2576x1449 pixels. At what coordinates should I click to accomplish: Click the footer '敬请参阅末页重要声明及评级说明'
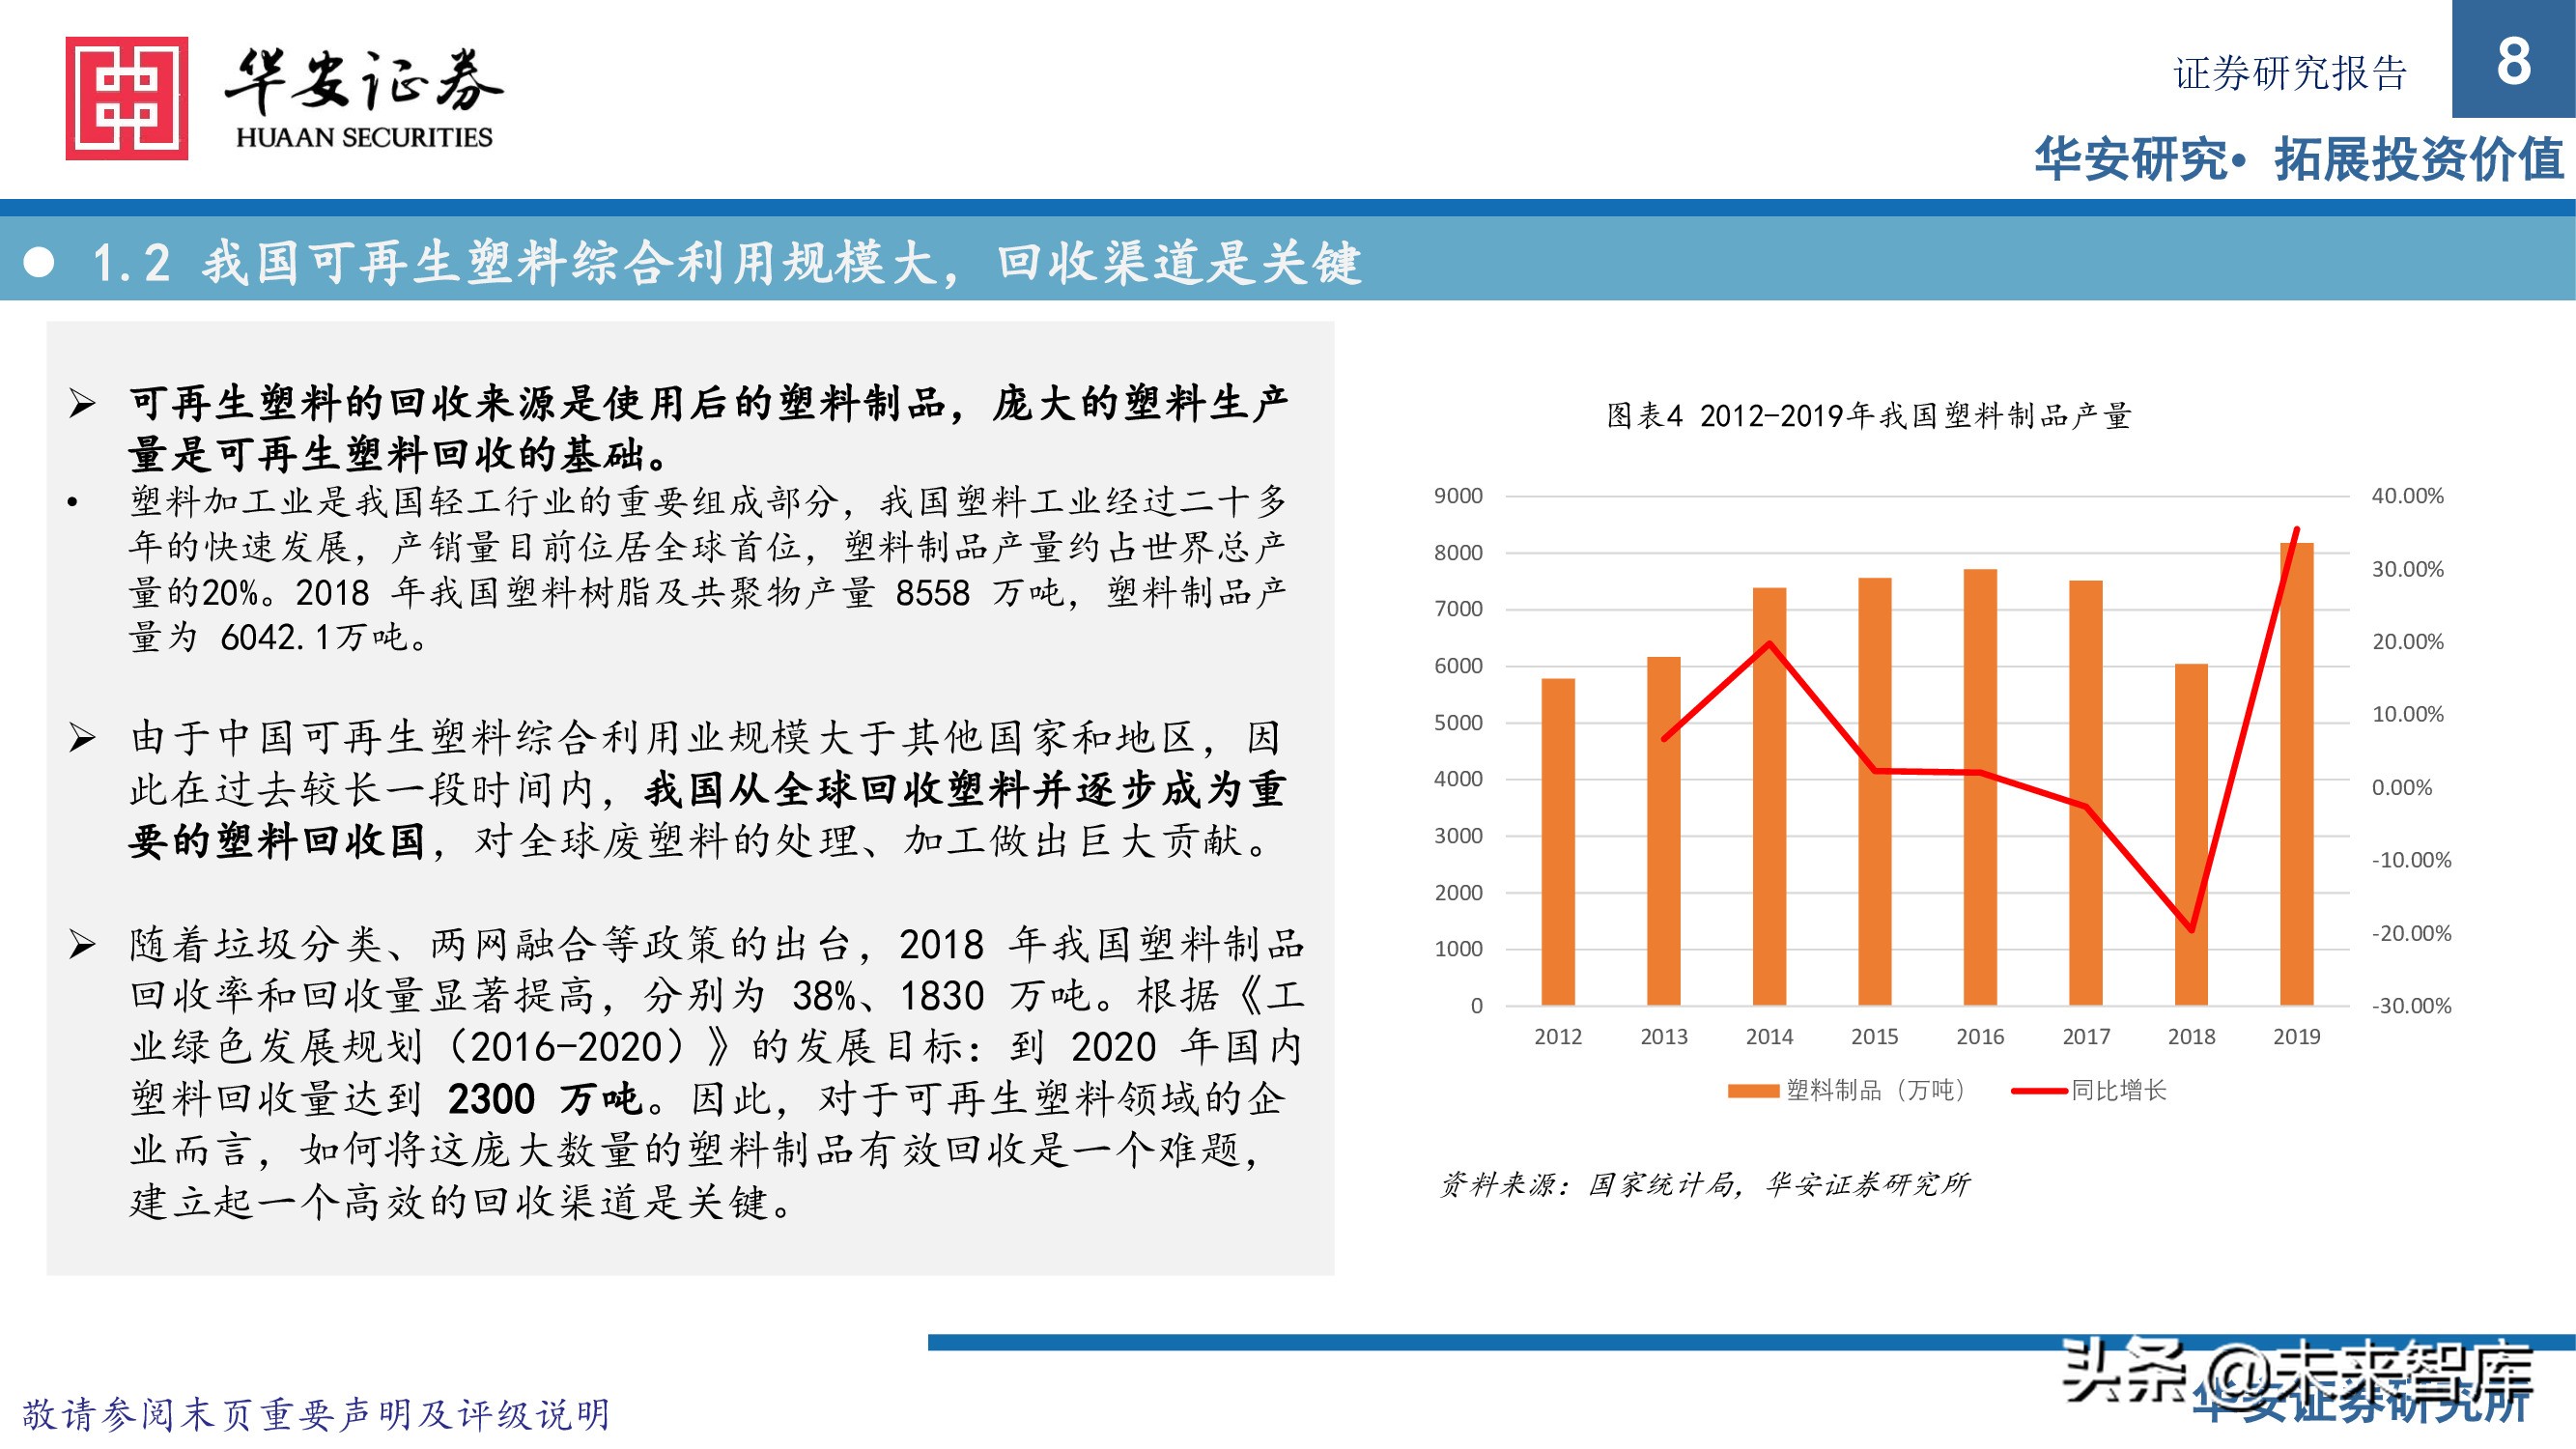click(316, 1414)
